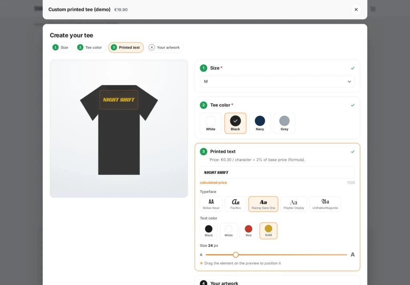Expand the Your artwork section header

277,283
